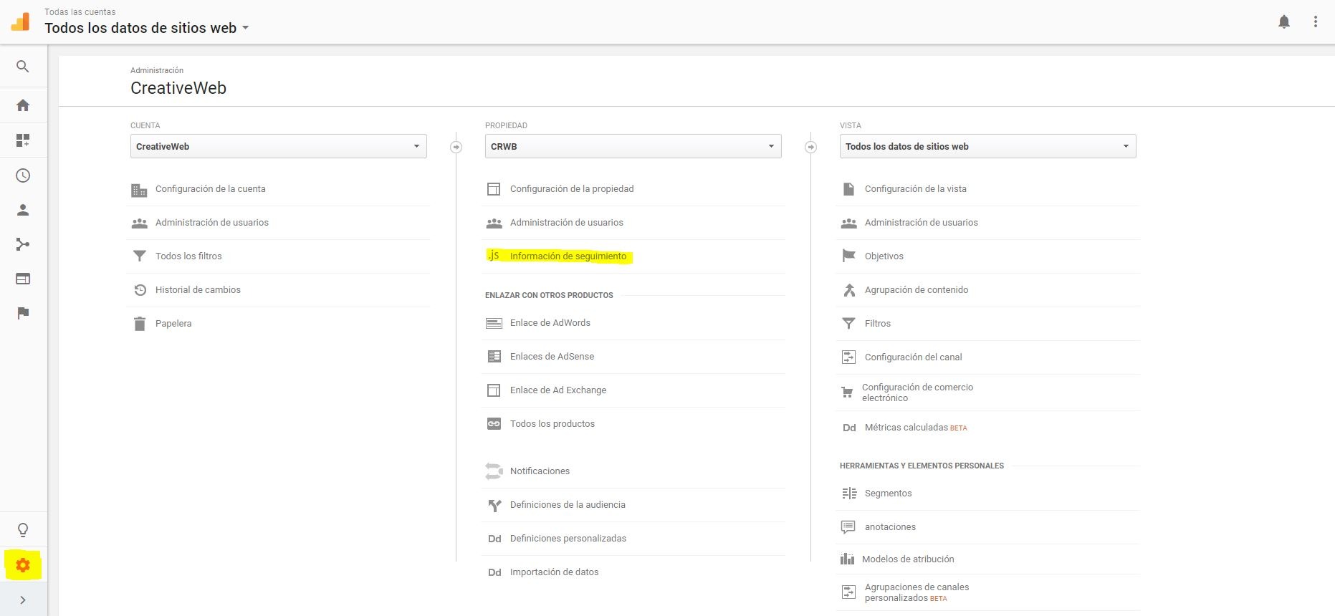
Task: Open the three-dot overflow menu
Action: point(1316,21)
